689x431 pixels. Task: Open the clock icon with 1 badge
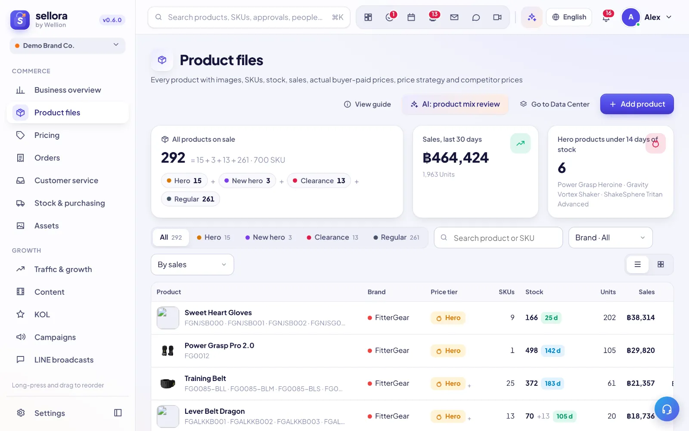390,17
